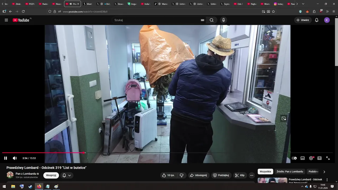Expand the notification bell preferences dropdown
The height and width of the screenshot is (190, 338).
coord(67,175)
